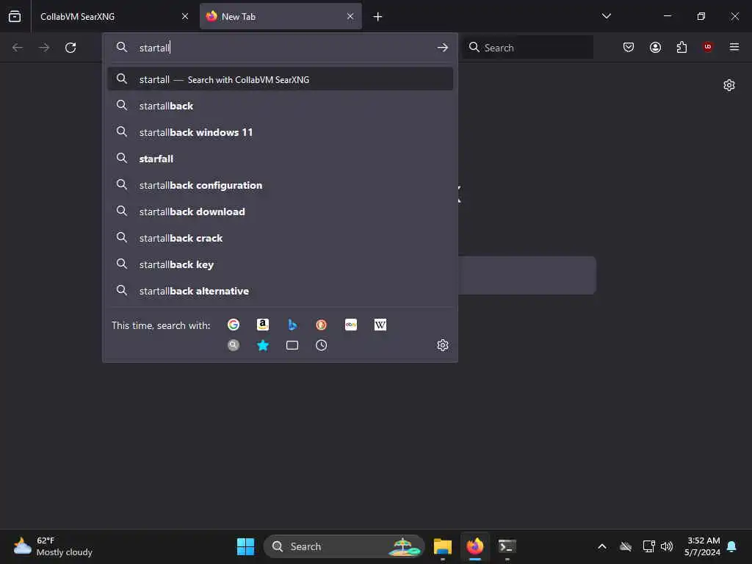Open search settings gear in dropdown
Viewport: 752px width, 564px height.
443,345
